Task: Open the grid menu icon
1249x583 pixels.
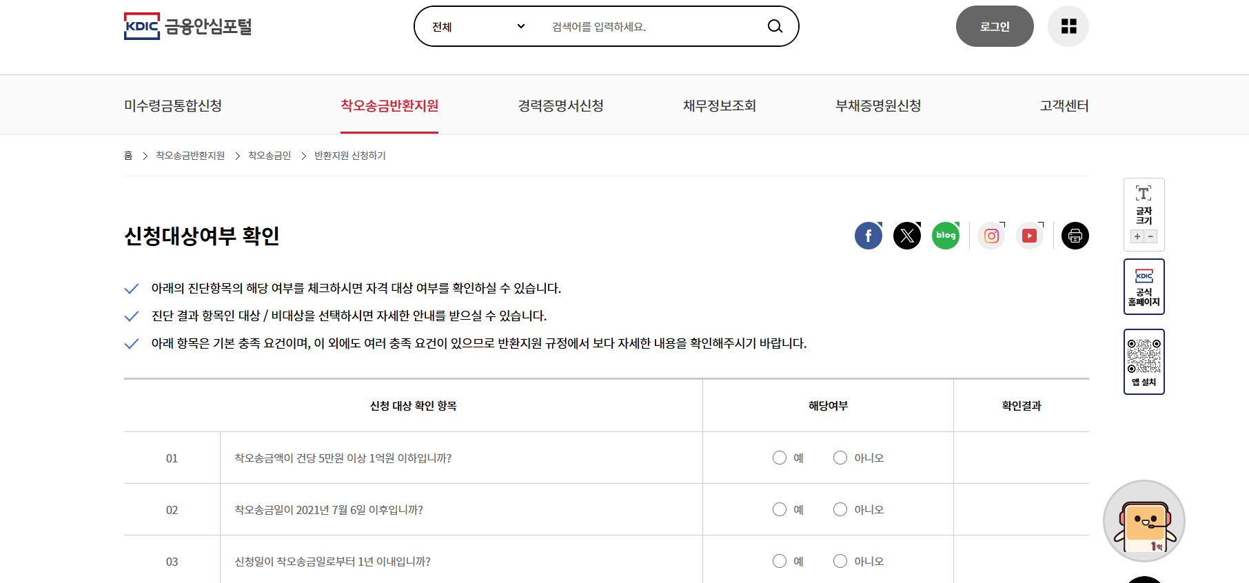Action: (x=1068, y=26)
